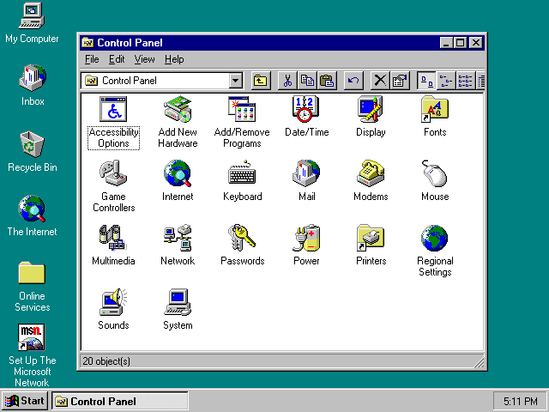549x412 pixels.
Task: Select the Sounds icon
Action: (113, 302)
